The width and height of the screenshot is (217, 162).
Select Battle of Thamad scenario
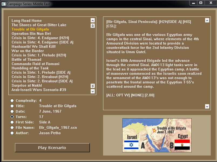pos(26,59)
